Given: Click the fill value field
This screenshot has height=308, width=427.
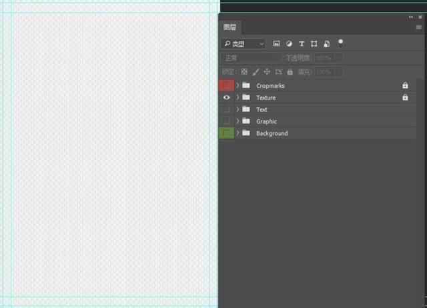Looking at the screenshot, I should 324,72.
